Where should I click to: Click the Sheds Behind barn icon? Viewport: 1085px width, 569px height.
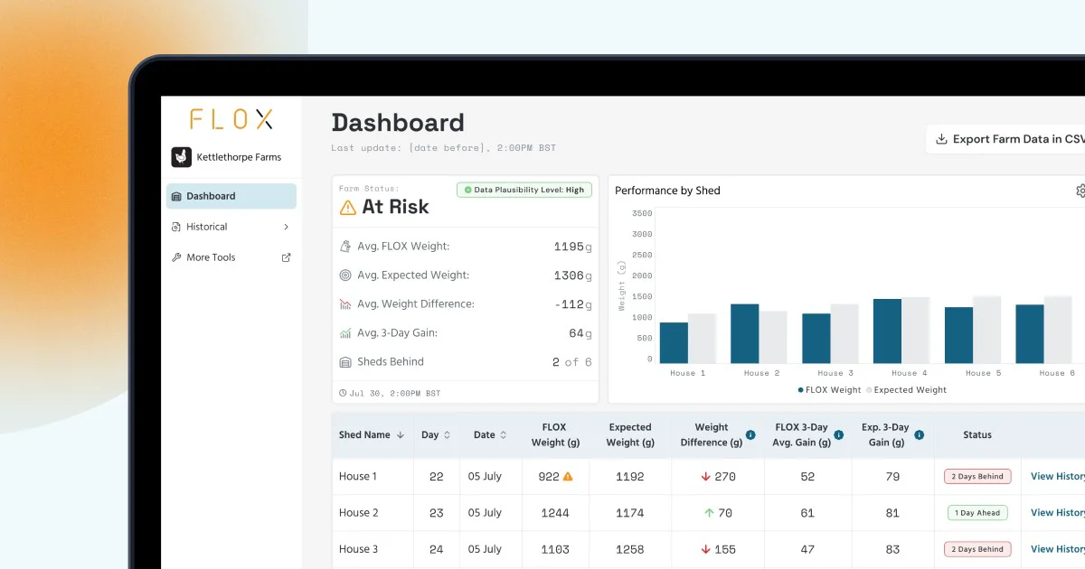pos(345,362)
